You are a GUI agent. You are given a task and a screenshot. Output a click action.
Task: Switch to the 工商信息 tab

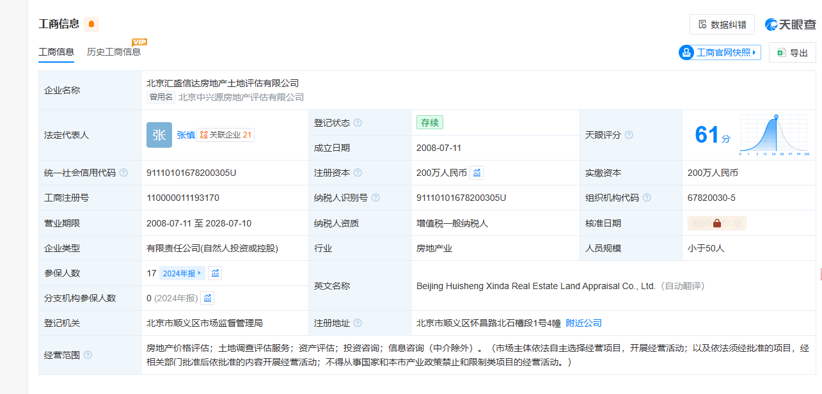56,52
